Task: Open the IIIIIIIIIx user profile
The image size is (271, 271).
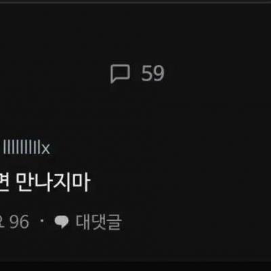Action: coord(26,148)
